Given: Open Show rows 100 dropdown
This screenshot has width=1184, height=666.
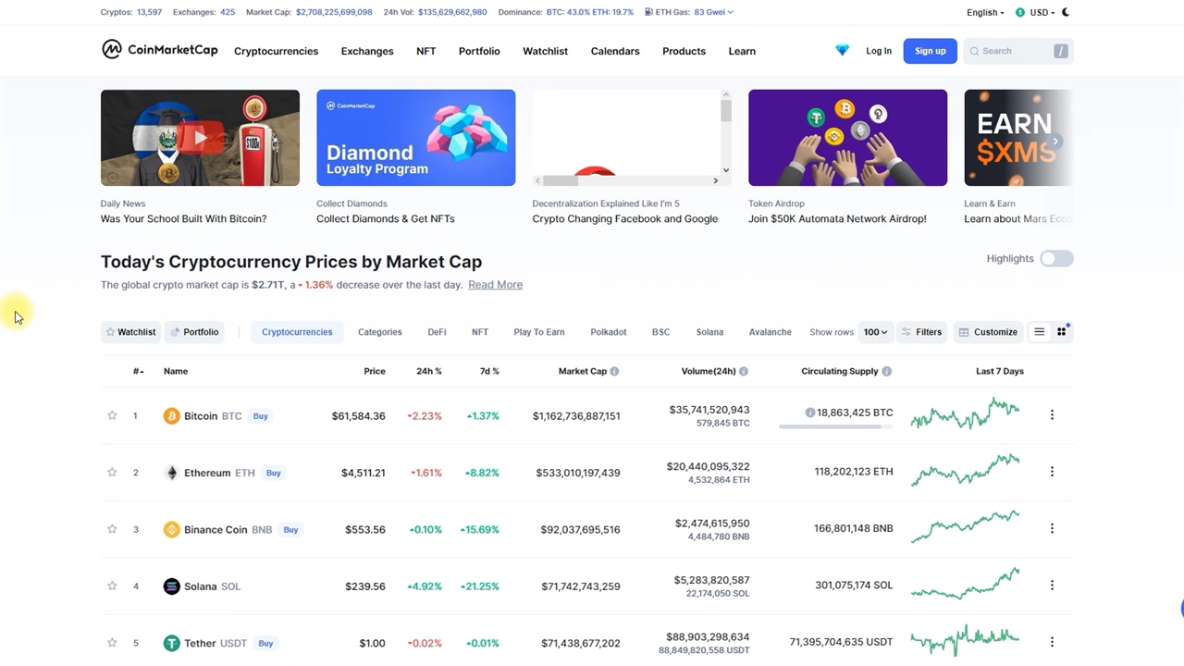Looking at the screenshot, I should click(875, 332).
